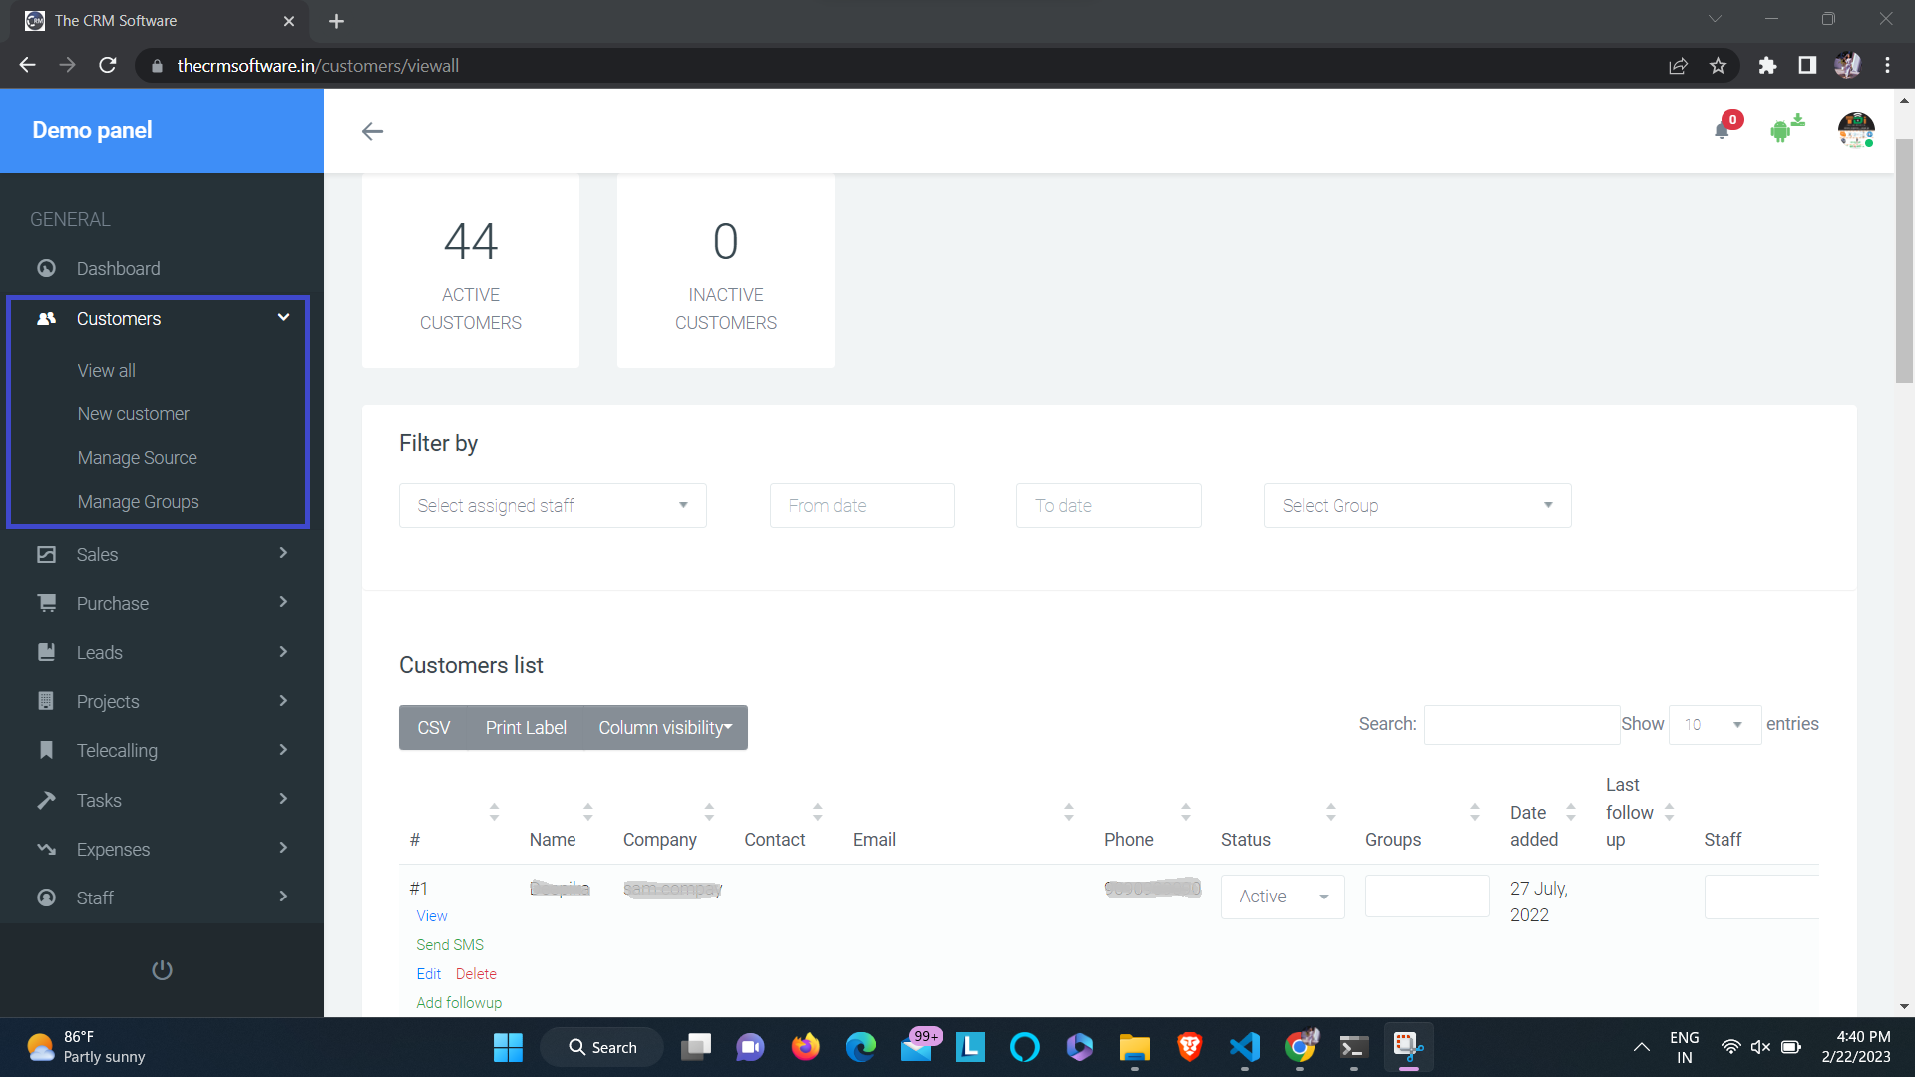Select Manage Groups in sidebar
1915x1077 pixels.
[138, 502]
